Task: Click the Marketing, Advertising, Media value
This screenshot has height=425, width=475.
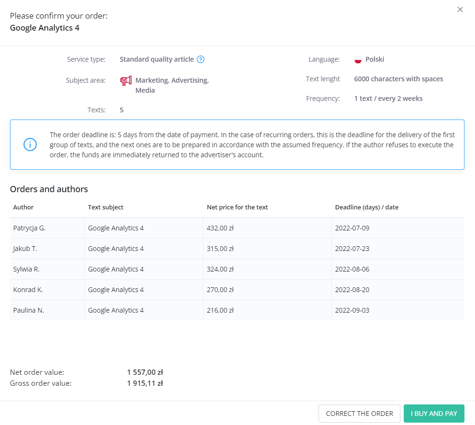Action: [x=172, y=86]
